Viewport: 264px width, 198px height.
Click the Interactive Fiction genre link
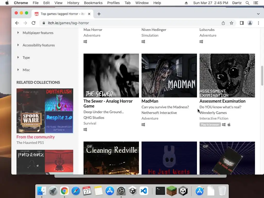[214, 118]
